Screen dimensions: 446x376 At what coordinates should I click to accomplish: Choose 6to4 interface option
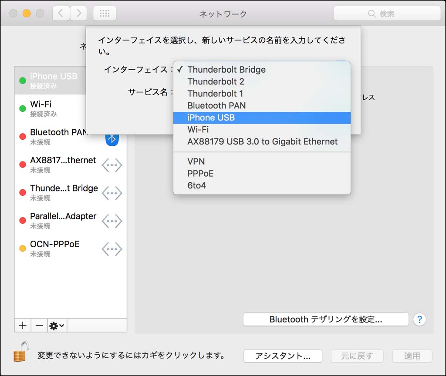(x=262, y=185)
